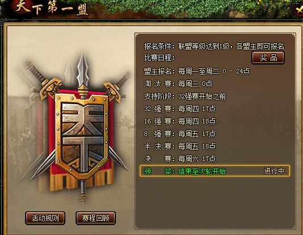Click the 报名条件 requirement text
The height and width of the screenshot is (235, 303).
pyautogui.click(x=214, y=46)
